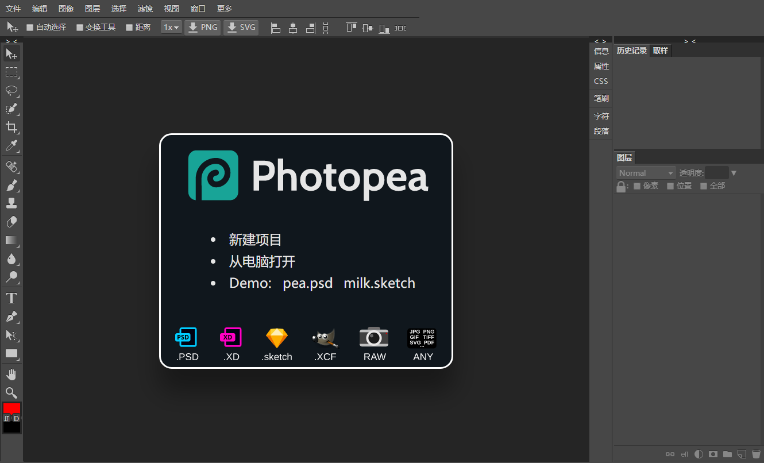Select the Eyedropper tool
The height and width of the screenshot is (463, 764).
coord(11,145)
